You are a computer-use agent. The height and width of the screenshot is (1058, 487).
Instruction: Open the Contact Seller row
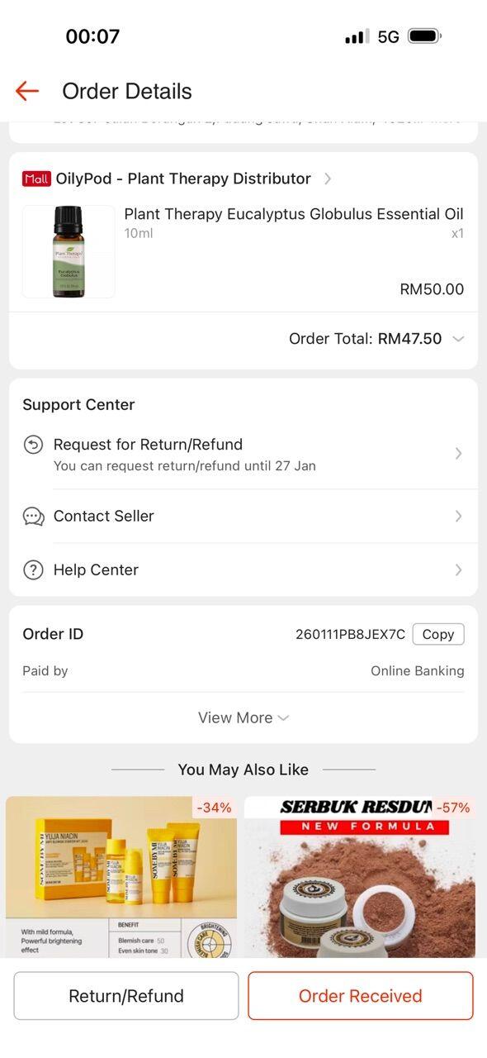pyautogui.click(x=243, y=516)
